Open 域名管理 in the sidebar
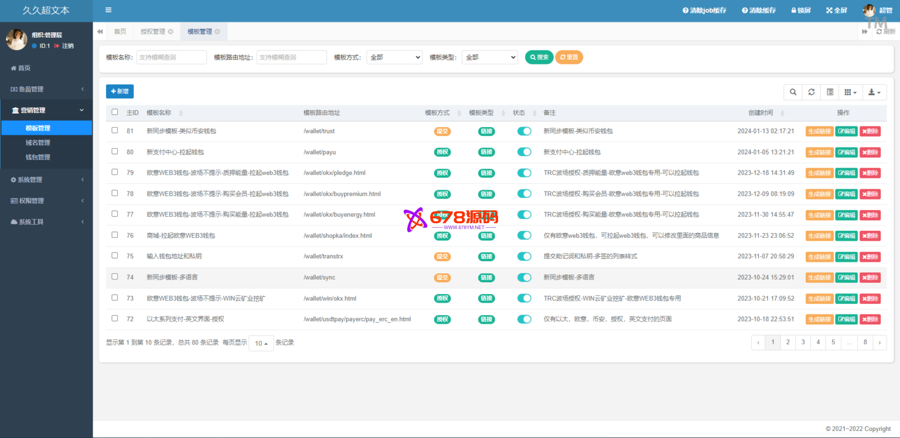Viewport: 900px width, 438px height. coord(38,142)
